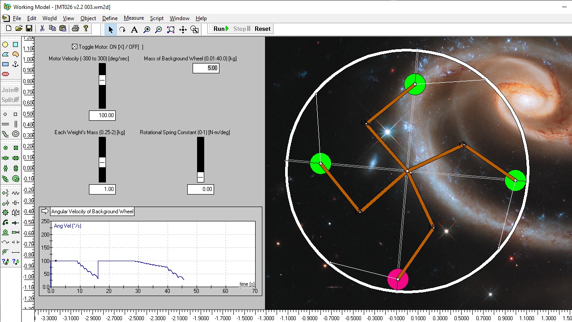
Task: Save the model with the floppy disk icon
Action: point(29,29)
